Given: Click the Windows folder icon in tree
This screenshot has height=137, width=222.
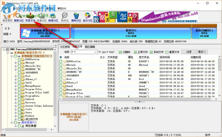Looking at the screenshot, I should [23, 116].
